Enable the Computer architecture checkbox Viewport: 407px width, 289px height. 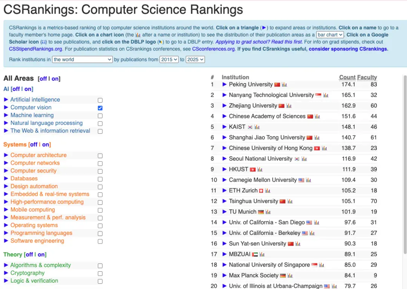pos(100,156)
